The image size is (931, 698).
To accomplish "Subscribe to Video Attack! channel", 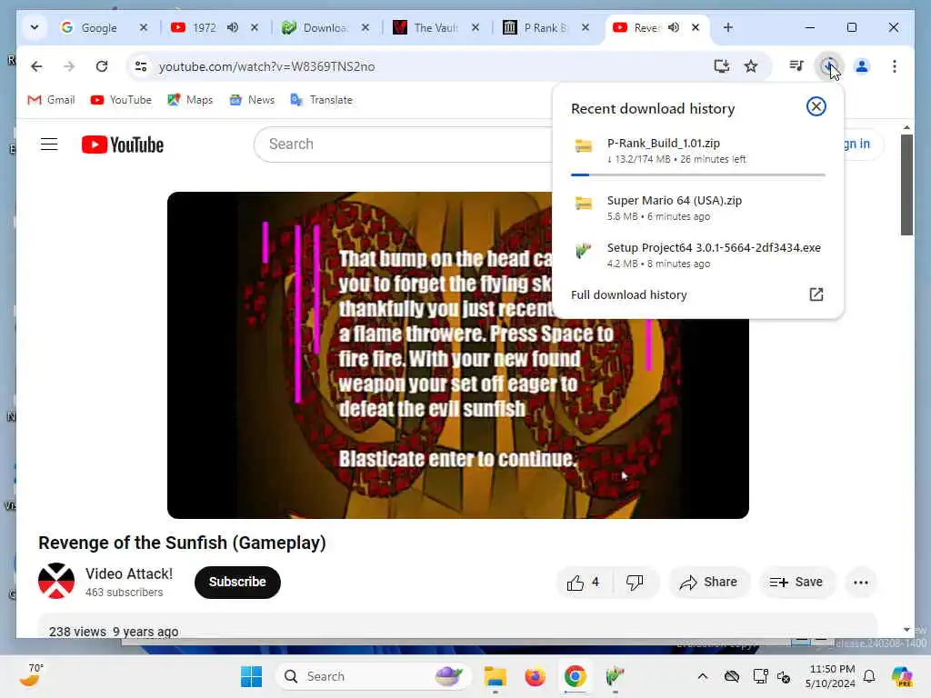I will (237, 582).
